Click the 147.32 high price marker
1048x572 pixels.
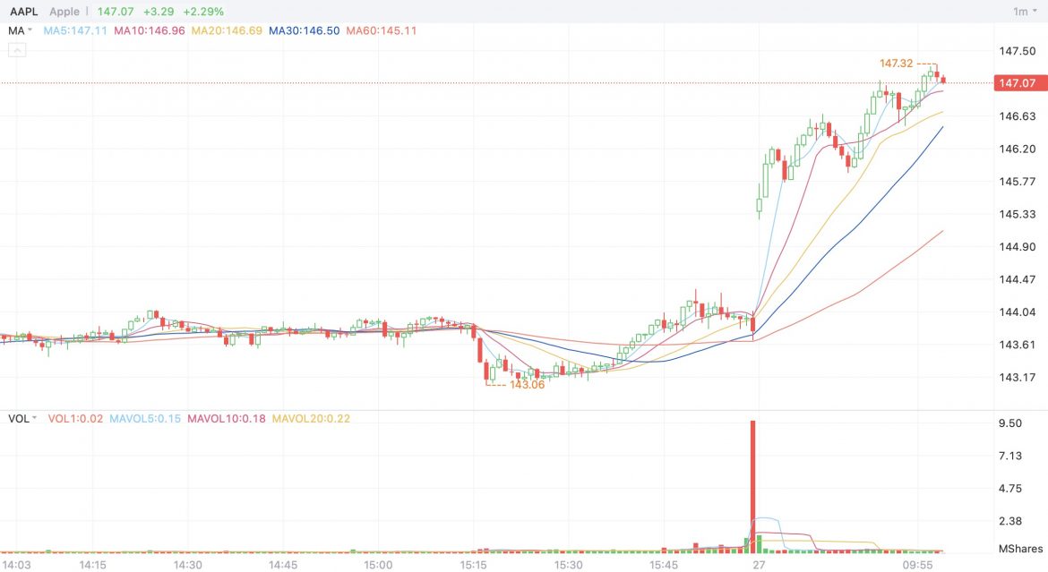[x=896, y=64]
